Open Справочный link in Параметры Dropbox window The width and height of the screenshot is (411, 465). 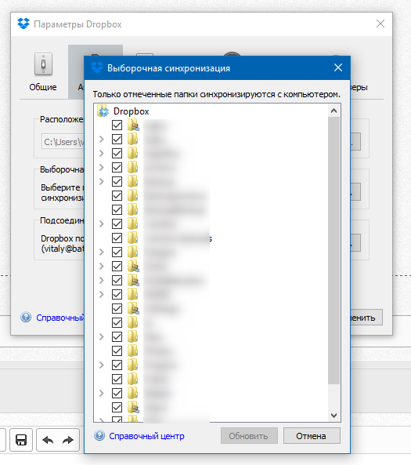coord(60,318)
